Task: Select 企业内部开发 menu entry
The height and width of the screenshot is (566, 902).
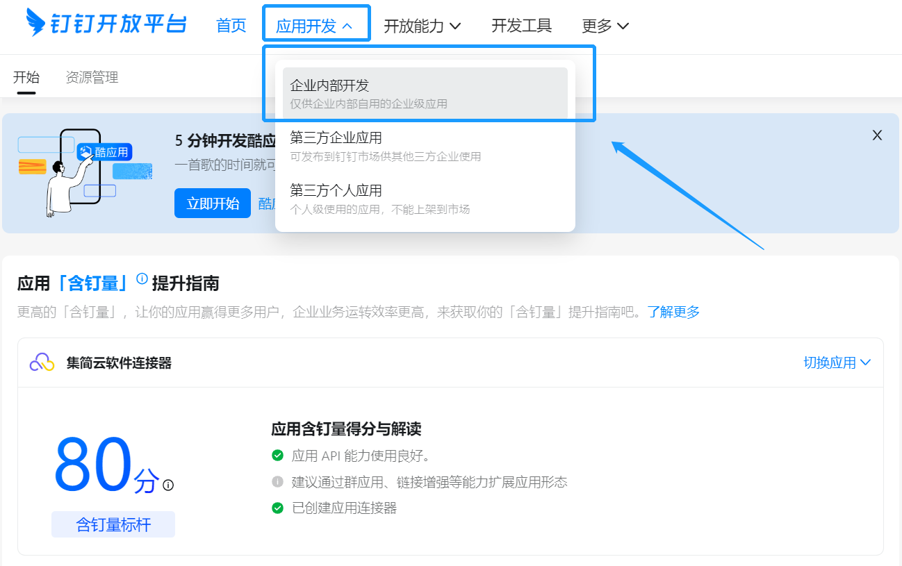Action: [x=425, y=94]
